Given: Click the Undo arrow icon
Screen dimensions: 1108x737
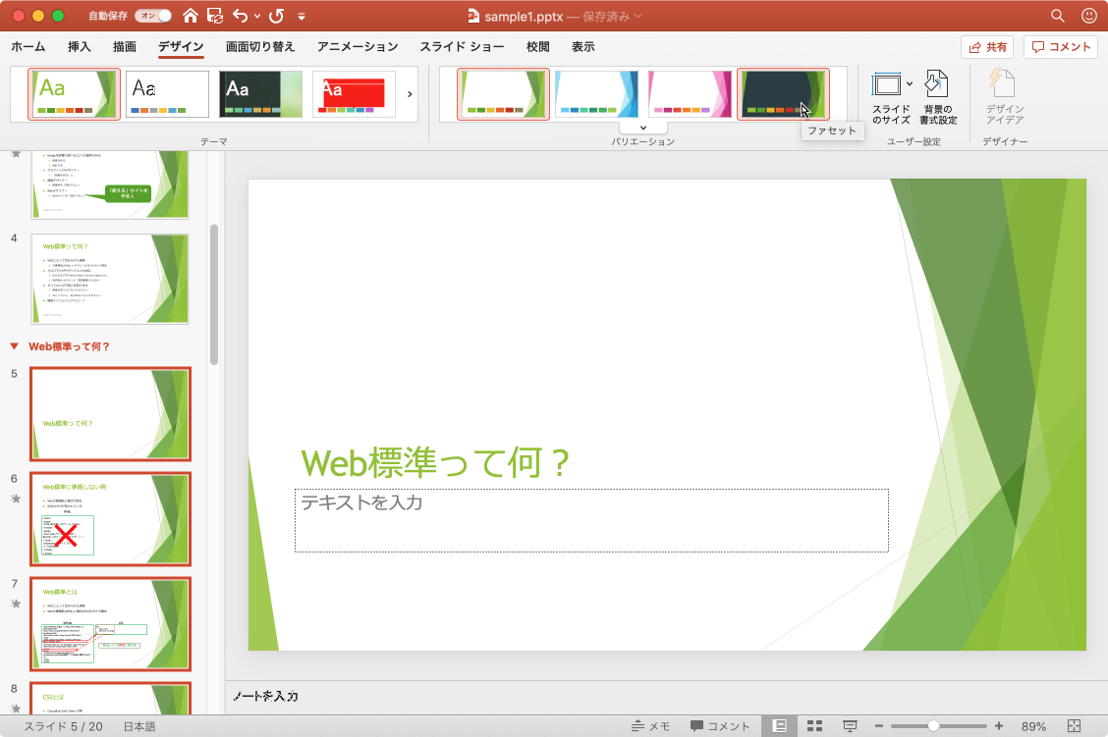Looking at the screenshot, I should 241,16.
